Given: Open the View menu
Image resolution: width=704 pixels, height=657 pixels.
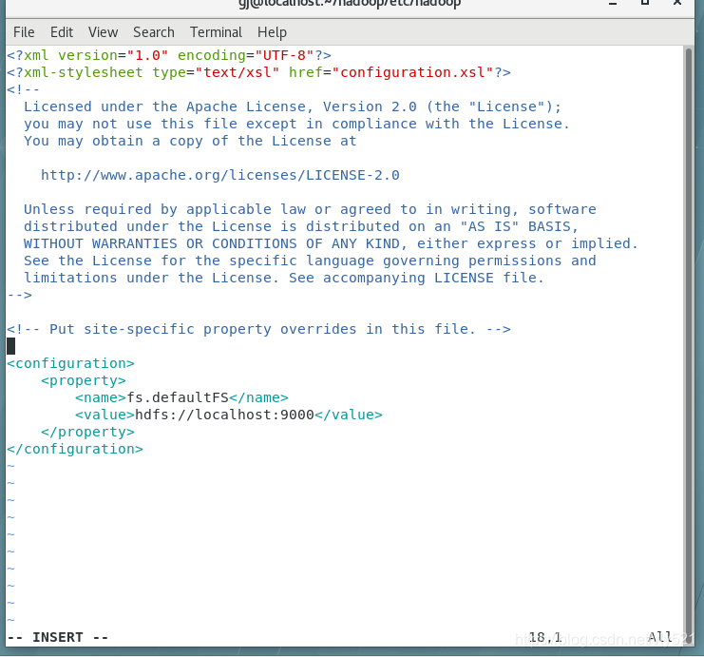Looking at the screenshot, I should 103,32.
